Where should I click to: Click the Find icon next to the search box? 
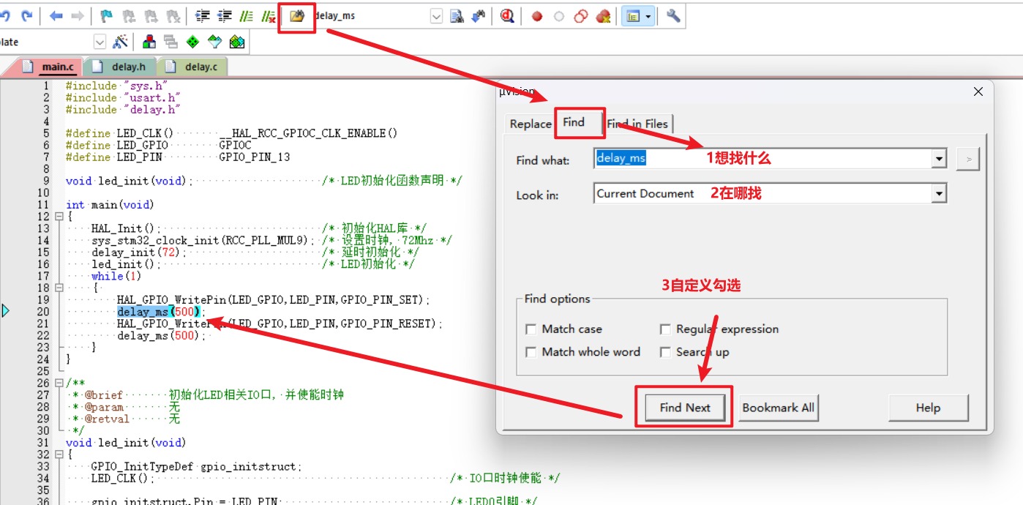pos(457,15)
